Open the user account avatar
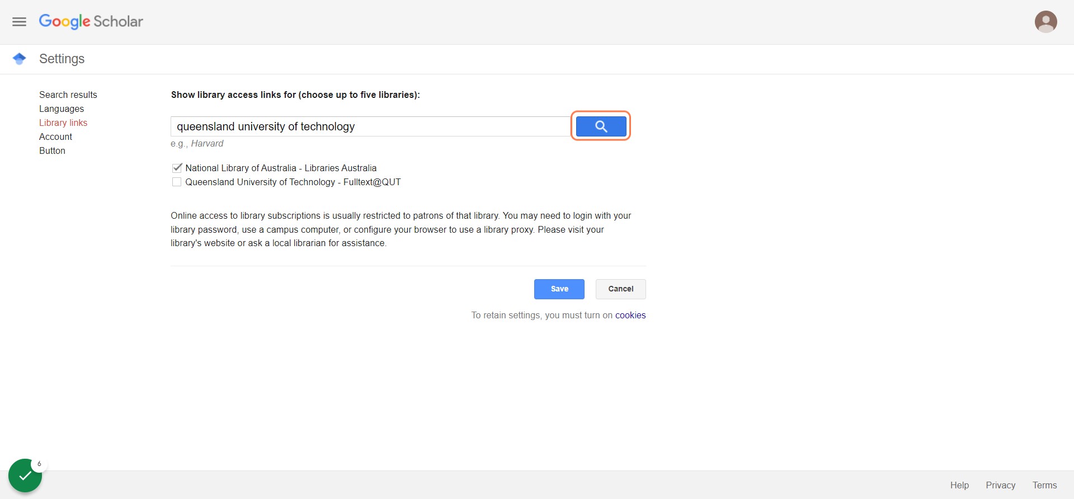Image resolution: width=1074 pixels, height=499 pixels. point(1045,22)
